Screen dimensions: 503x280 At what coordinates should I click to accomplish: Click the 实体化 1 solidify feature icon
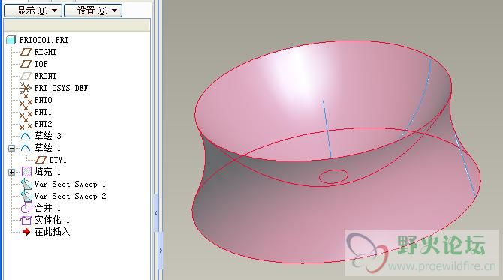click(26, 221)
